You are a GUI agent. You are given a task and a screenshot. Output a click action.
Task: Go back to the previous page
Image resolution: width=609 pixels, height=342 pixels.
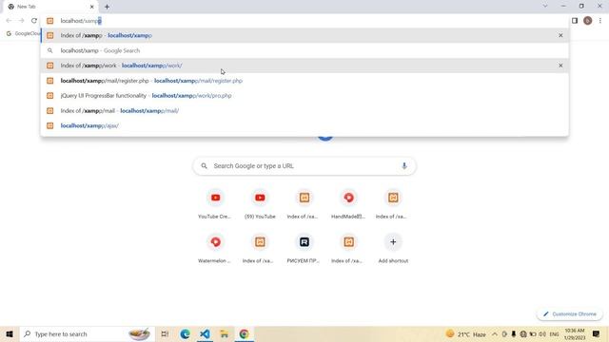coord(9,21)
